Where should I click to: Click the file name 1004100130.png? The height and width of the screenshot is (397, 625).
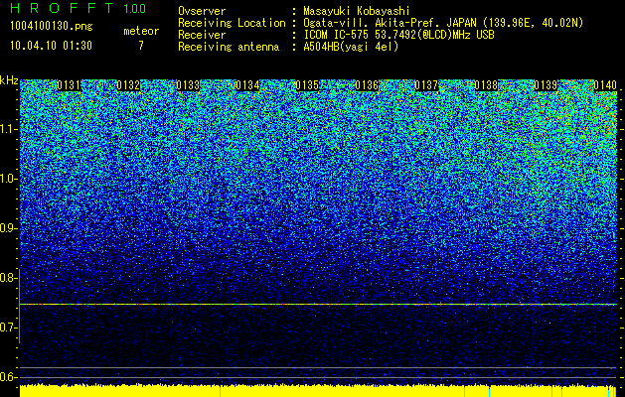coord(52,26)
